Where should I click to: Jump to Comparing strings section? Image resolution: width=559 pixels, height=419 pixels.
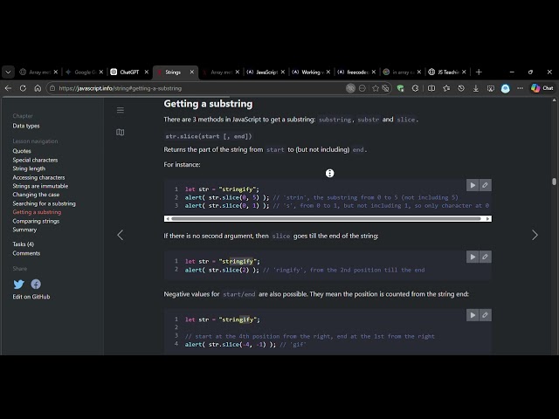click(x=36, y=221)
